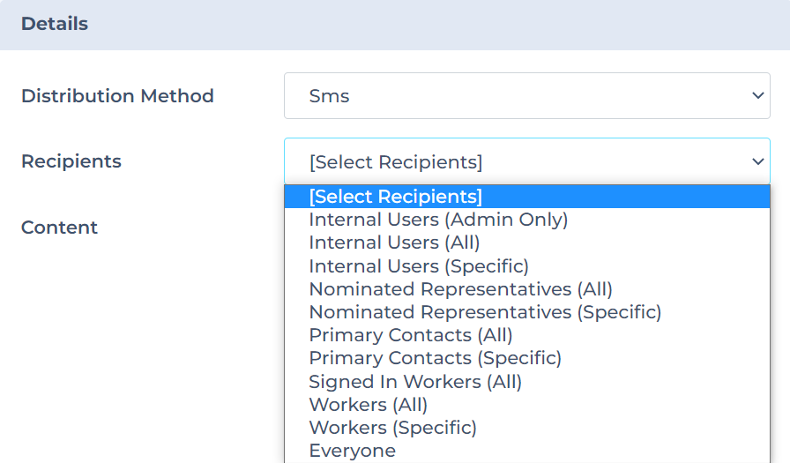Choose Internal Users (Admin Only) option

(438, 220)
